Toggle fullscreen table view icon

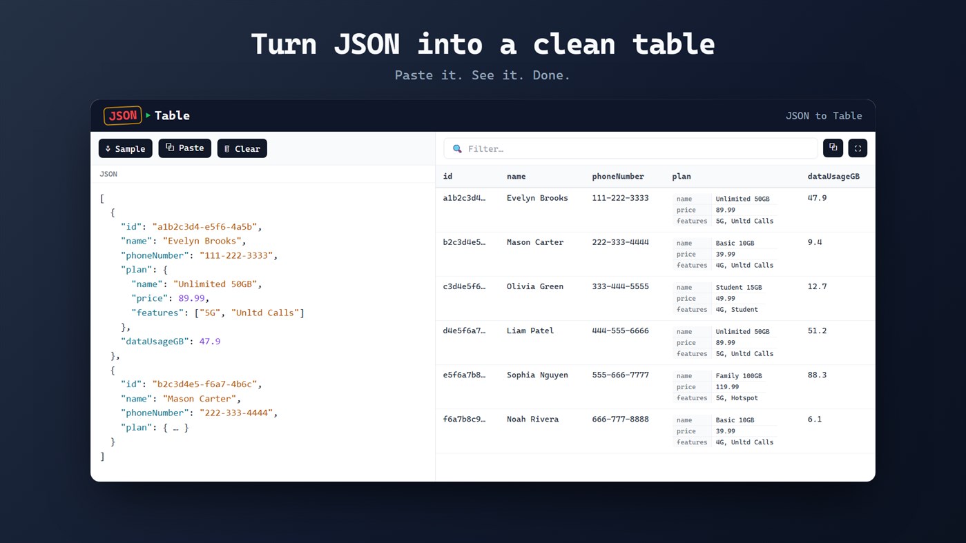(x=858, y=148)
